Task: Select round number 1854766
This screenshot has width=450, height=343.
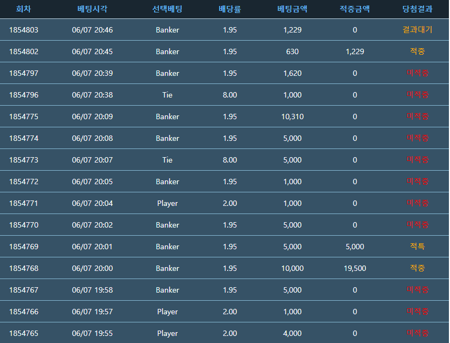Action: point(23,312)
